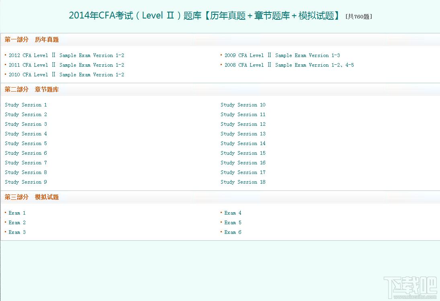Screen dimensions: 440x301
Task: Select Study Session 2
Action: [26, 115]
